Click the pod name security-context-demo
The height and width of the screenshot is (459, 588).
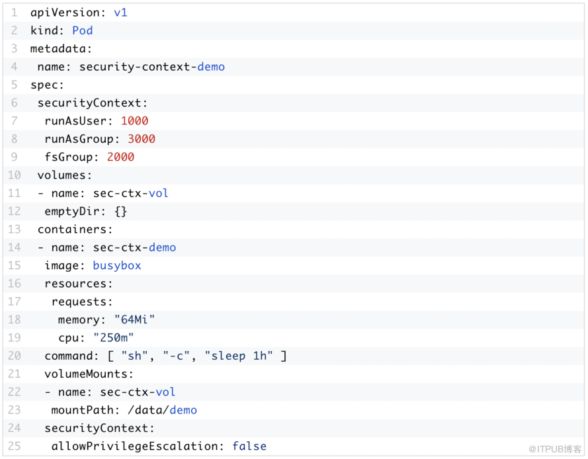pyautogui.click(x=152, y=67)
